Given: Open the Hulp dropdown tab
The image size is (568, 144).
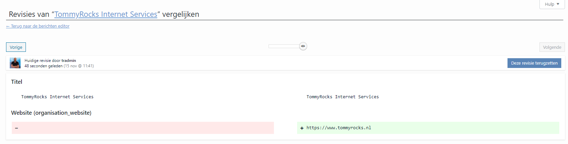Looking at the screenshot, I should point(552,4).
